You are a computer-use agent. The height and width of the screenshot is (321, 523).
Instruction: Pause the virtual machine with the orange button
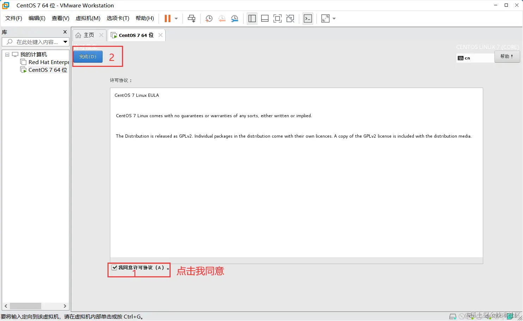point(168,19)
